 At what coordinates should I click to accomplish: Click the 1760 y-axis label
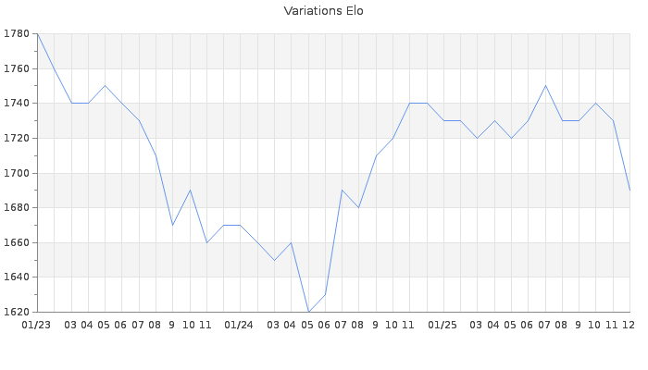coord(17,69)
